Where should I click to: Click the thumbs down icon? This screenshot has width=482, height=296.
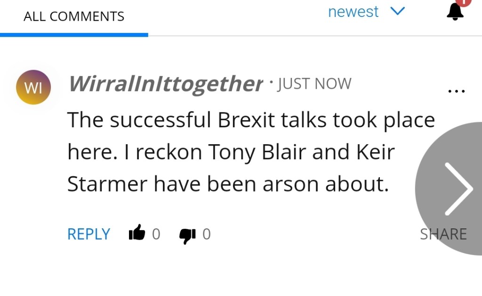click(187, 234)
